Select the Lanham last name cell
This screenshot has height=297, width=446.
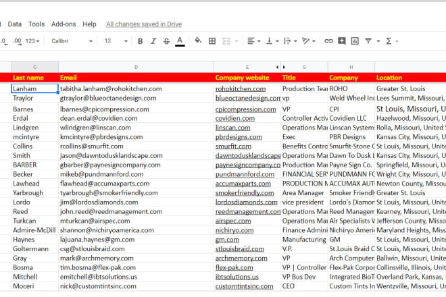point(34,88)
